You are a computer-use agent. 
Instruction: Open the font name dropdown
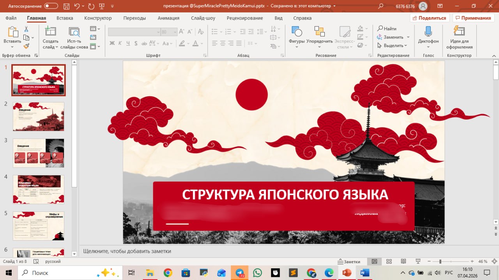pos(158,32)
